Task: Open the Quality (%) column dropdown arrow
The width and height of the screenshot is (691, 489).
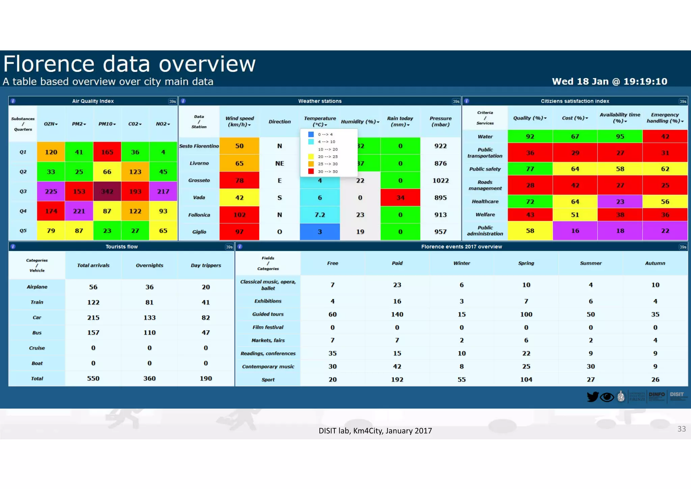Action: point(545,118)
